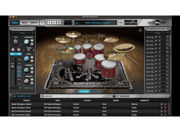The image size is (180, 132).
Task: Remove Maple Mahogany Natural with red X
Action: point(165,104)
